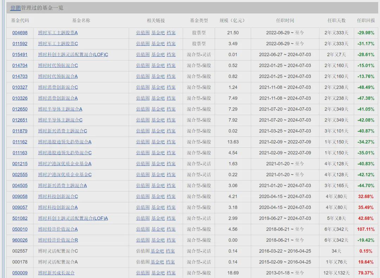Open 档案 for fund 000178 row
The image size is (380, 278).
170,262
